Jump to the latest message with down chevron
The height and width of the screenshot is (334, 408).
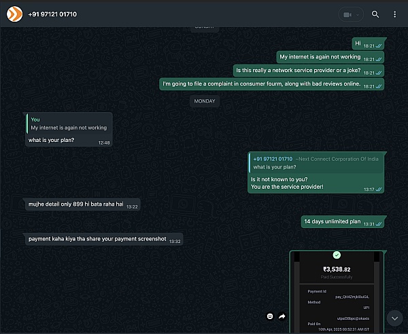(394, 318)
